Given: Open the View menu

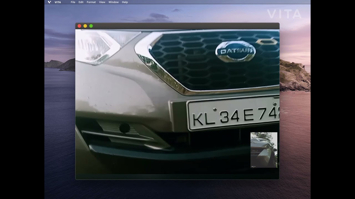Looking at the screenshot, I should pyautogui.click(x=102, y=2).
